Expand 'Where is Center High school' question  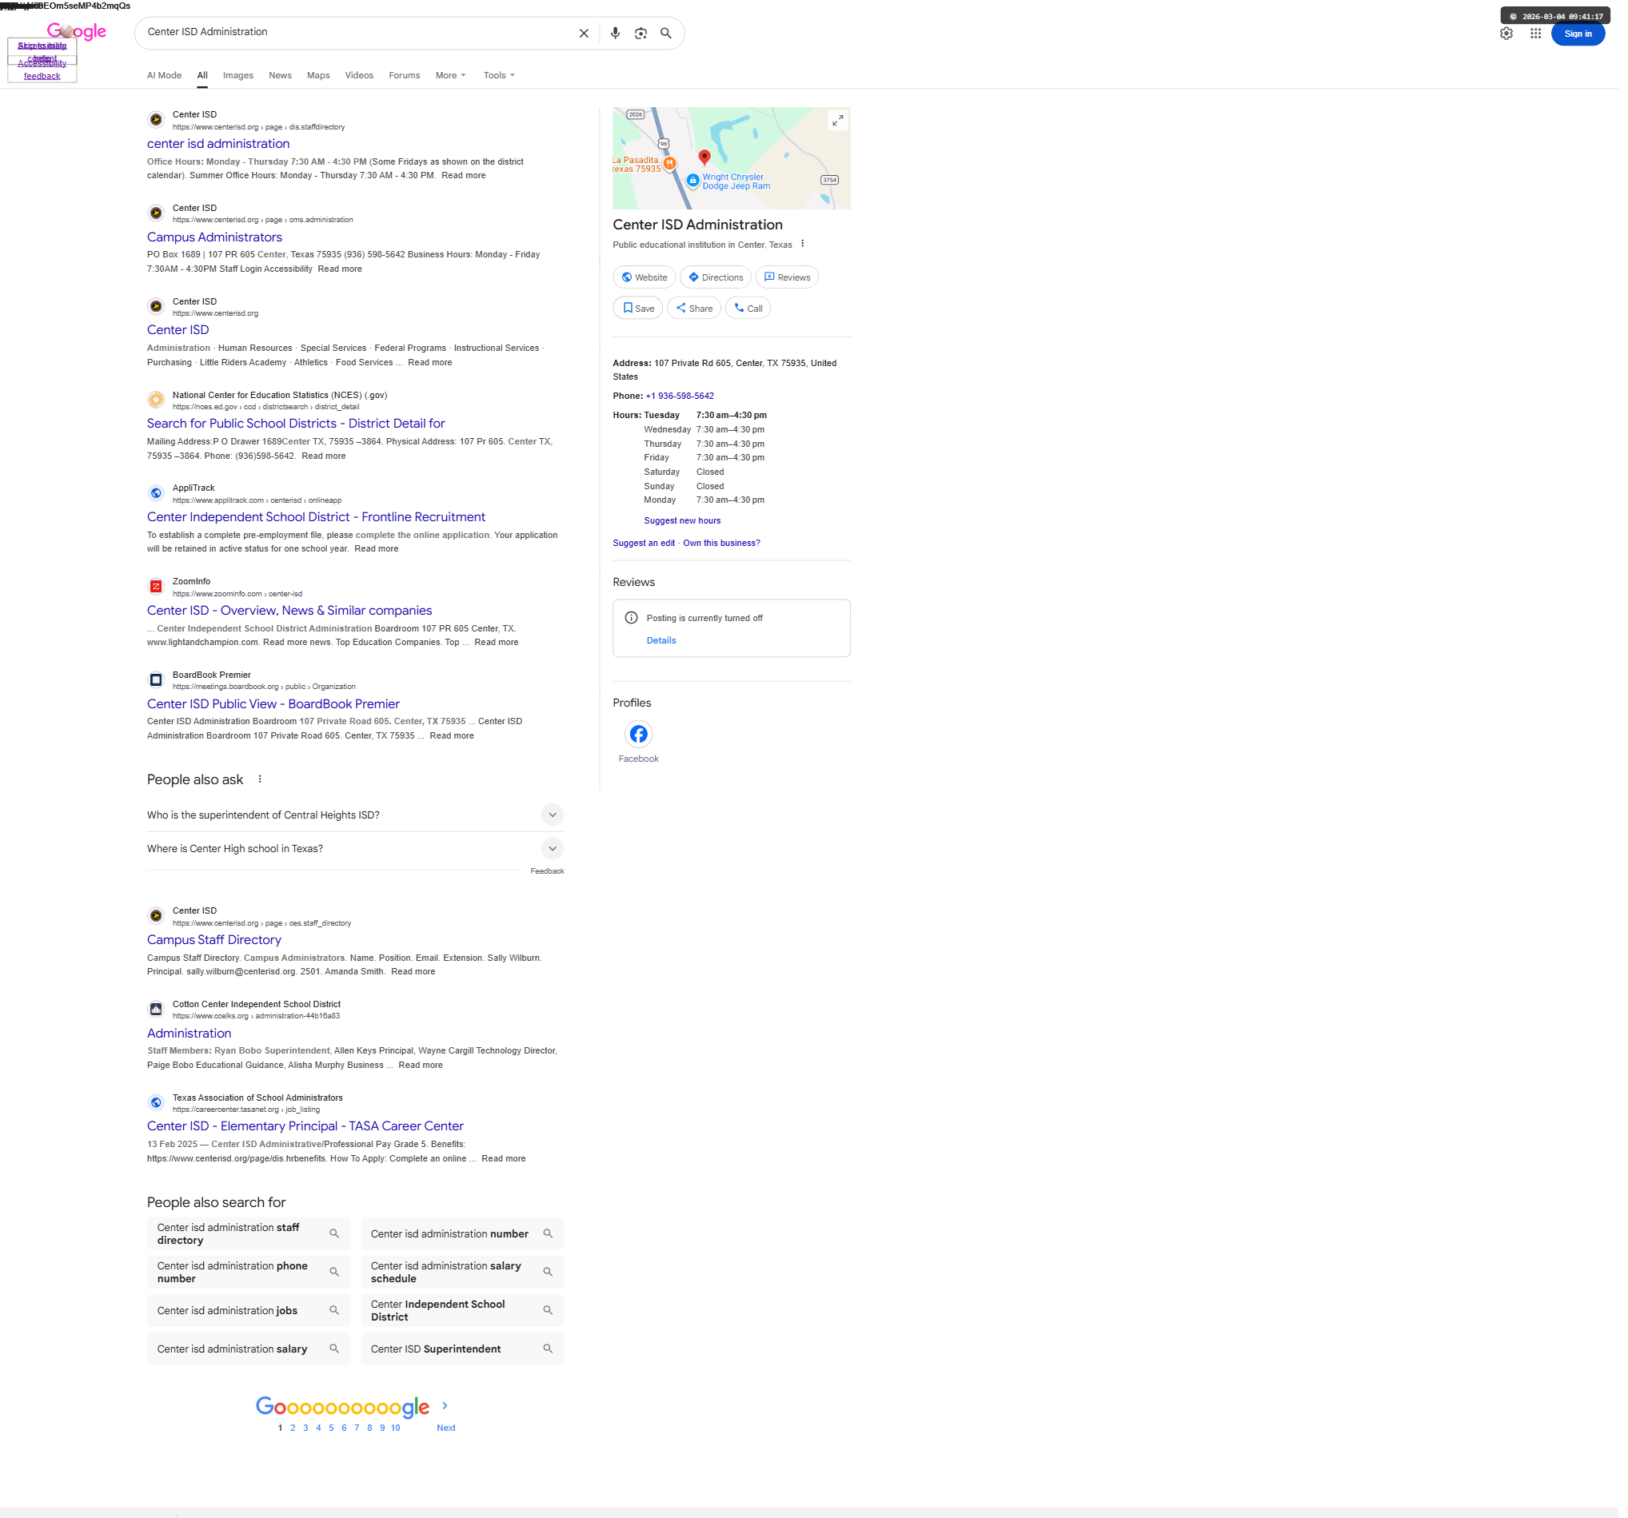point(552,848)
